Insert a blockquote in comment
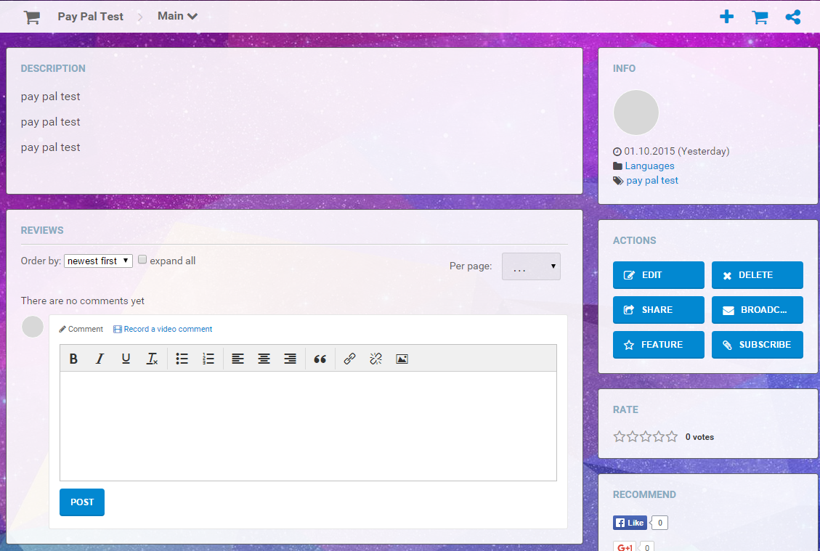820x551 pixels. click(x=320, y=359)
